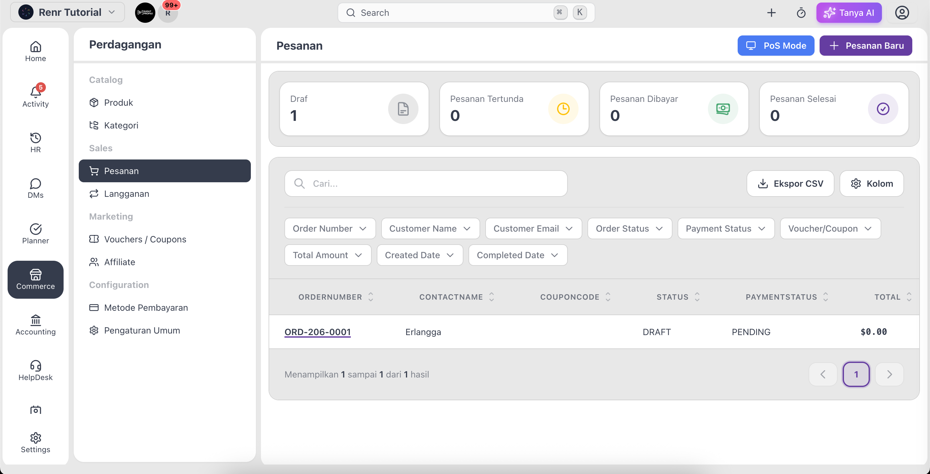The height and width of the screenshot is (474, 930).
Task: Expand the Order Status filter dropdown
Action: (x=629, y=228)
